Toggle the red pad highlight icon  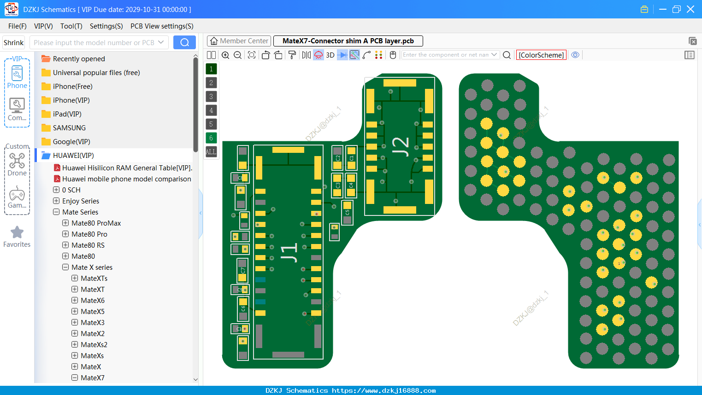click(319, 55)
